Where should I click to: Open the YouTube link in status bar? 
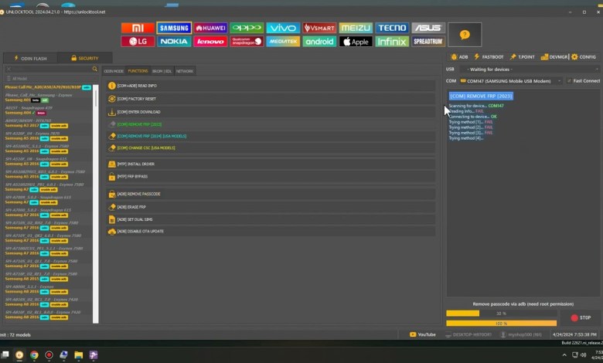423,334
